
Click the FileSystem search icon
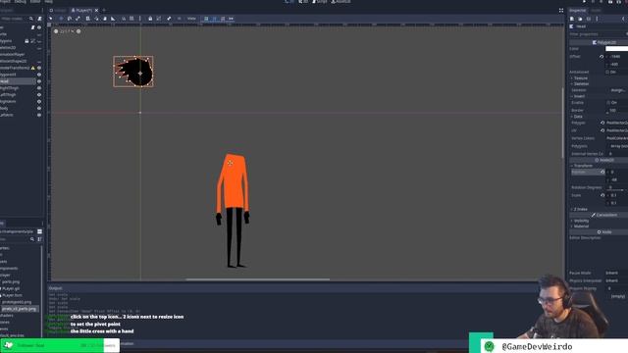point(32,239)
